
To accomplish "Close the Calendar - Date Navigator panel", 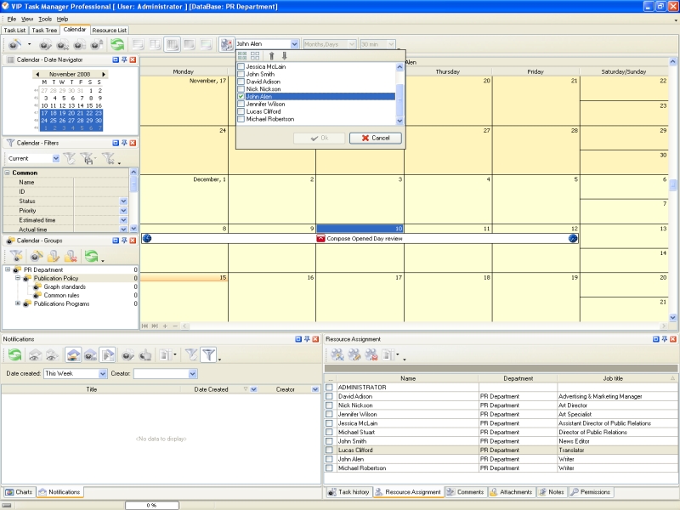I will 133,59.
